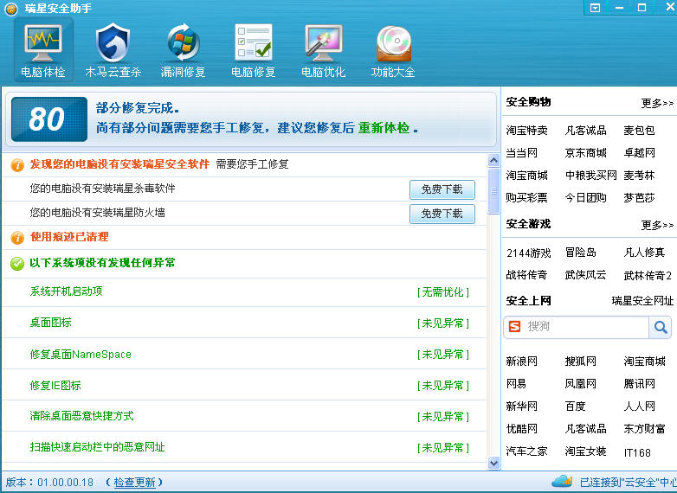Image resolution: width=677 pixels, height=493 pixels.
Task: Open the 麦包包 link
Action: tap(639, 131)
